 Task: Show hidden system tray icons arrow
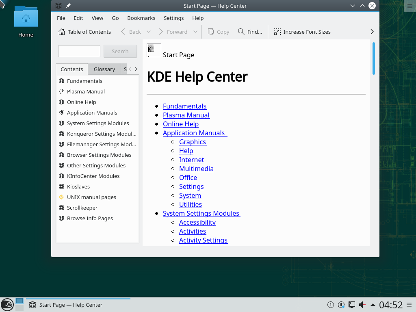click(373, 305)
